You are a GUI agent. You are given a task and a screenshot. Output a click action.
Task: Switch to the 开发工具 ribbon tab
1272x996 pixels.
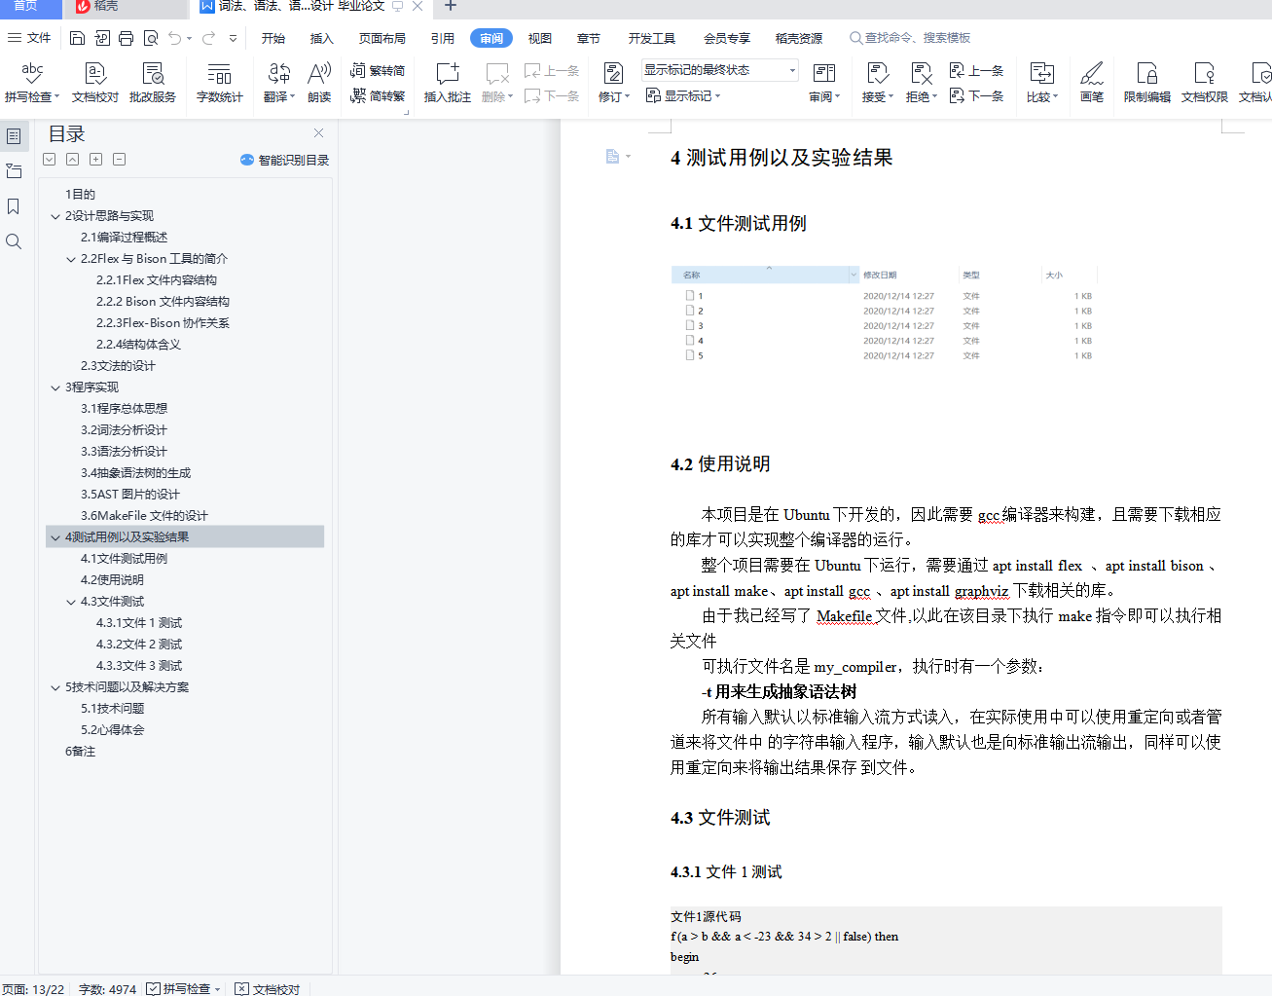click(x=652, y=38)
